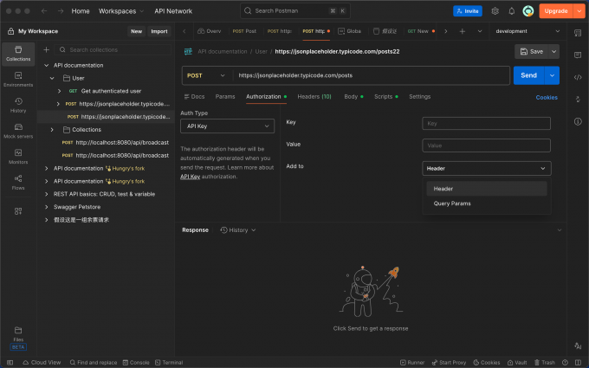This screenshot has width=589, height=368.
Task: Open the API Key authorization link
Action: 190,177
